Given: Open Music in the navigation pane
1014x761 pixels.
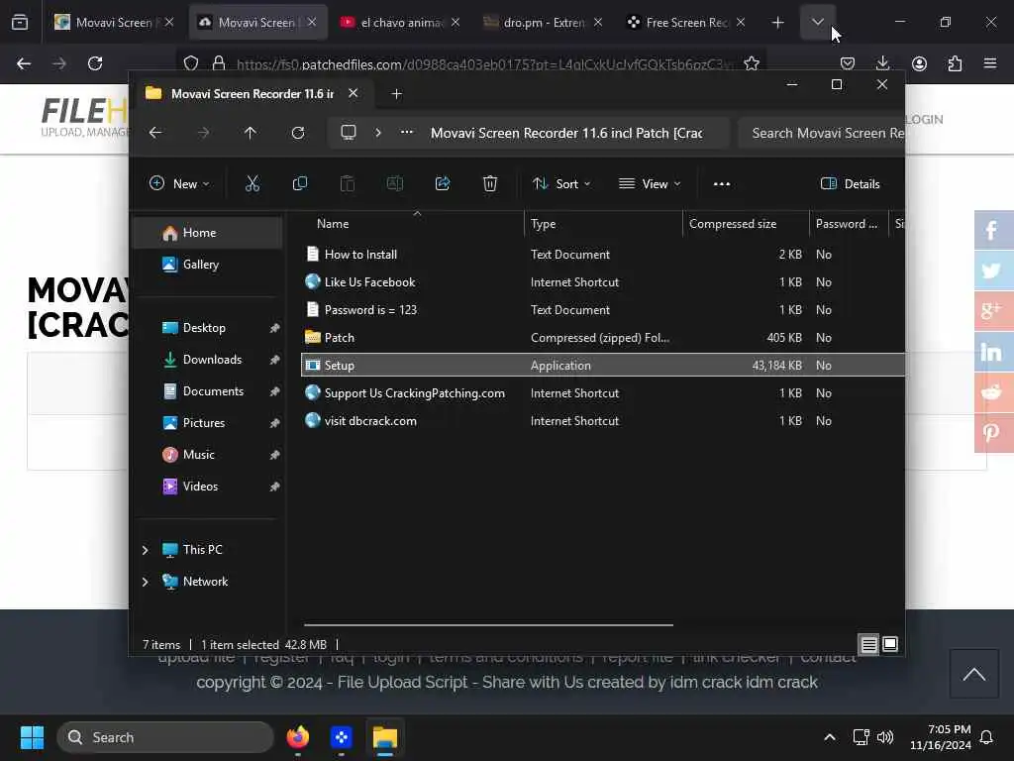Looking at the screenshot, I should (x=207, y=454).
